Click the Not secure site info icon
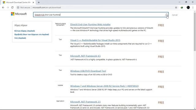The image size is (196, 110). pos(18,7)
